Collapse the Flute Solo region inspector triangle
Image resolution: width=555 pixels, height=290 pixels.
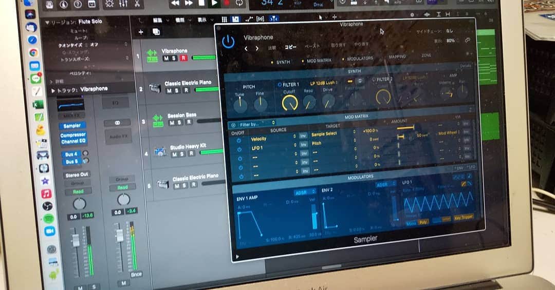(x=47, y=23)
